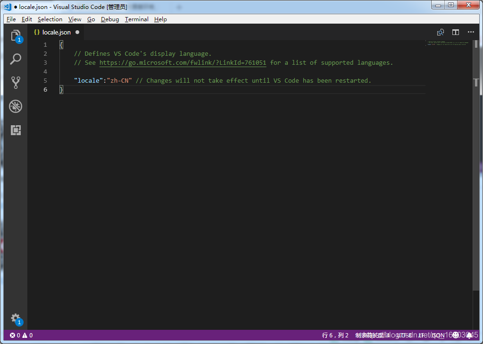
Task: Split the editor to the right
Action: point(456,32)
